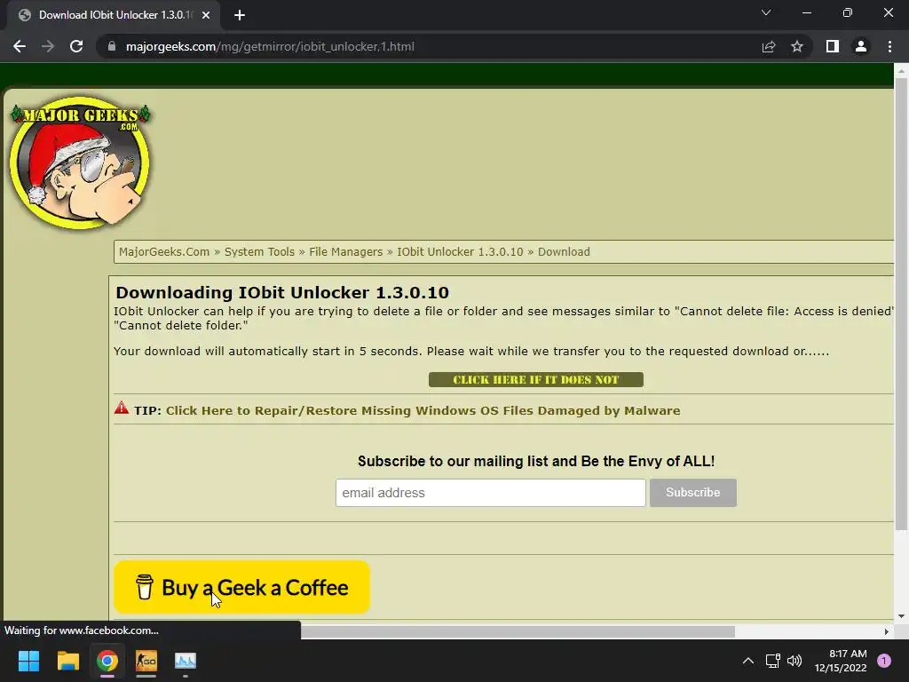Screen dimensions: 909x682
Task: Click the vertical page scrollbar thumb
Action: coord(901,305)
